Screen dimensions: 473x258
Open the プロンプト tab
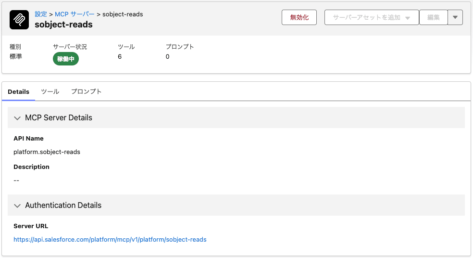[87, 91]
